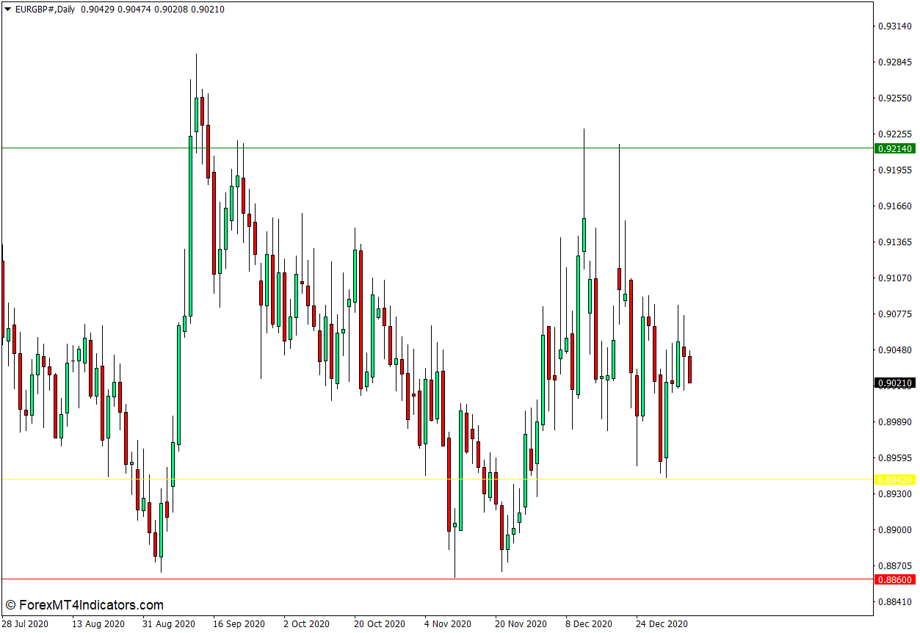This screenshot has width=920, height=633.
Task: Click the 16 Sep 2020 date label
Action: pos(239,624)
